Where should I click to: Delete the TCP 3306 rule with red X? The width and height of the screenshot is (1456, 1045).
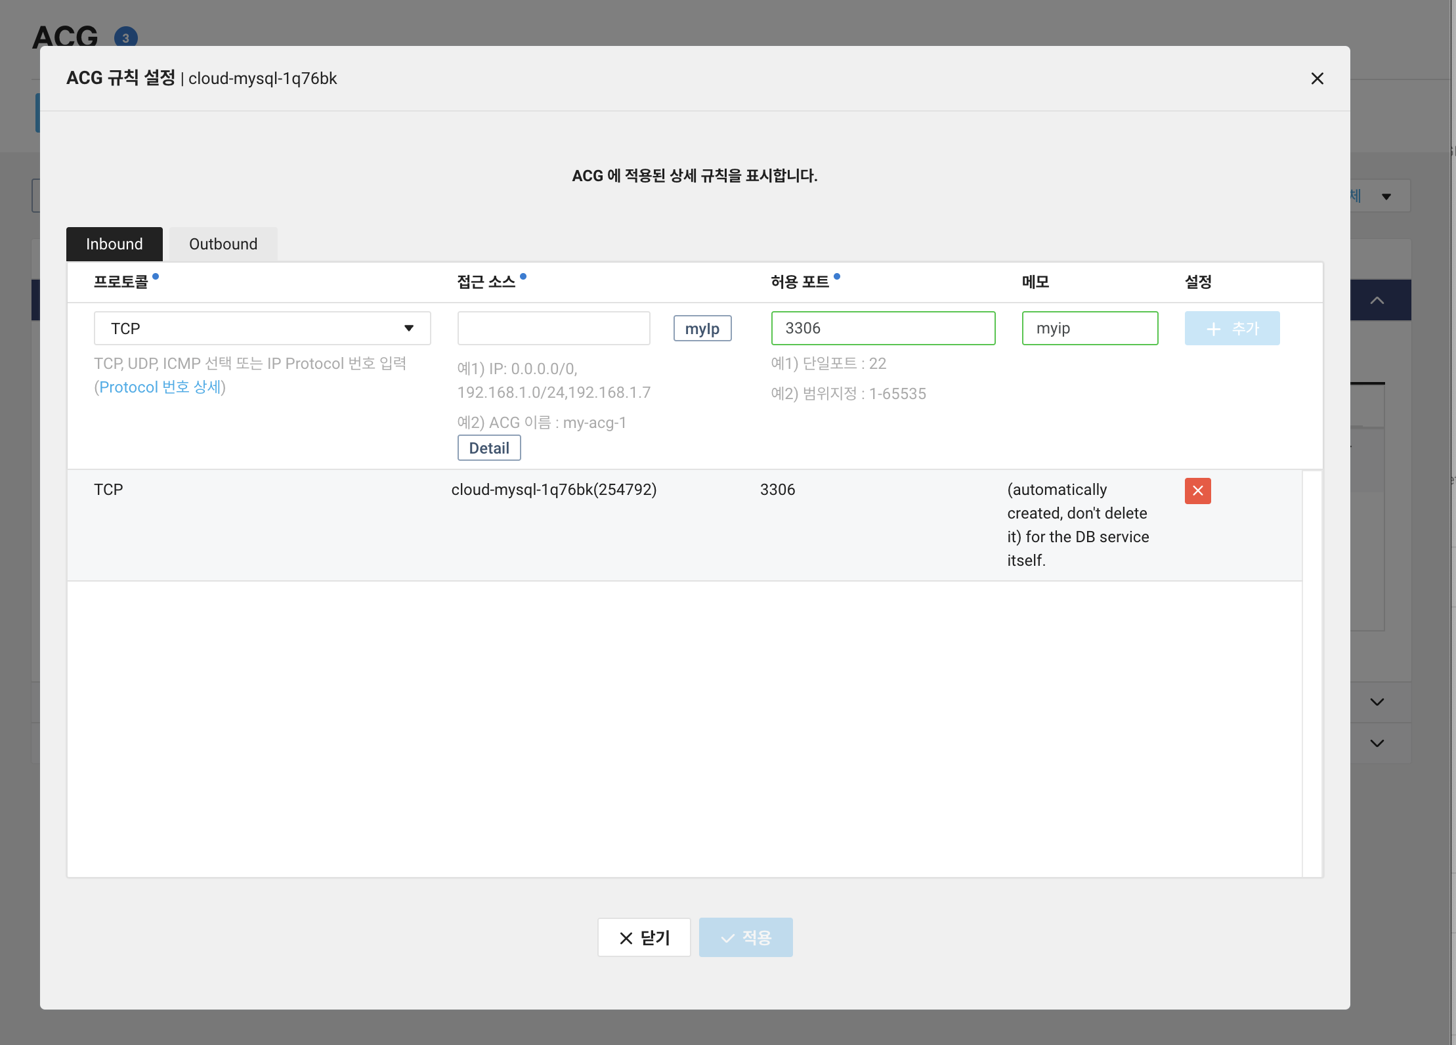coord(1197,491)
